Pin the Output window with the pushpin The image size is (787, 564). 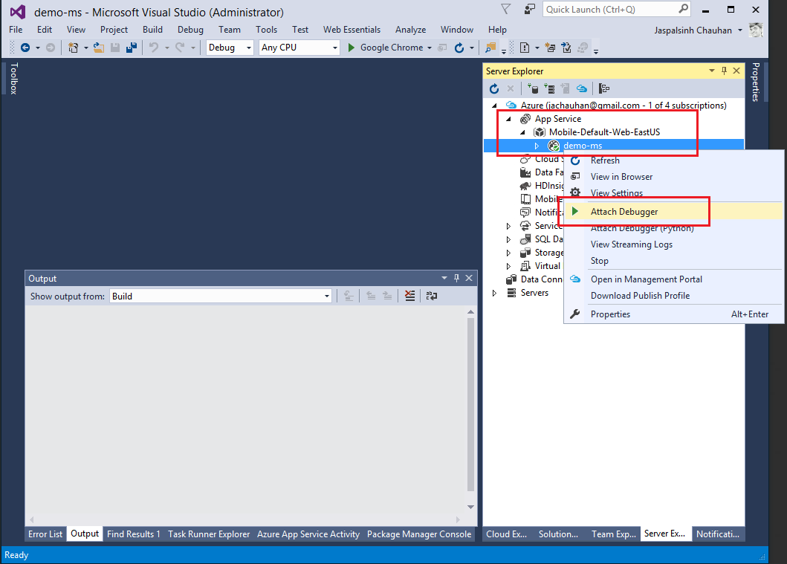coord(456,278)
